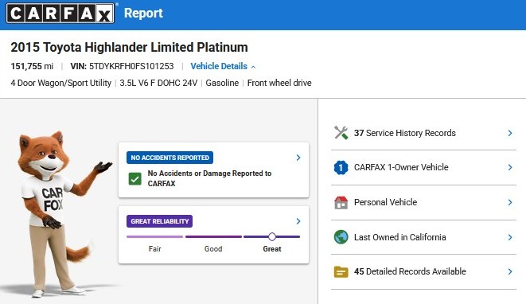Image resolution: width=526 pixels, height=304 pixels.
Task: Select the 37 Service History Records text
Action: point(405,133)
